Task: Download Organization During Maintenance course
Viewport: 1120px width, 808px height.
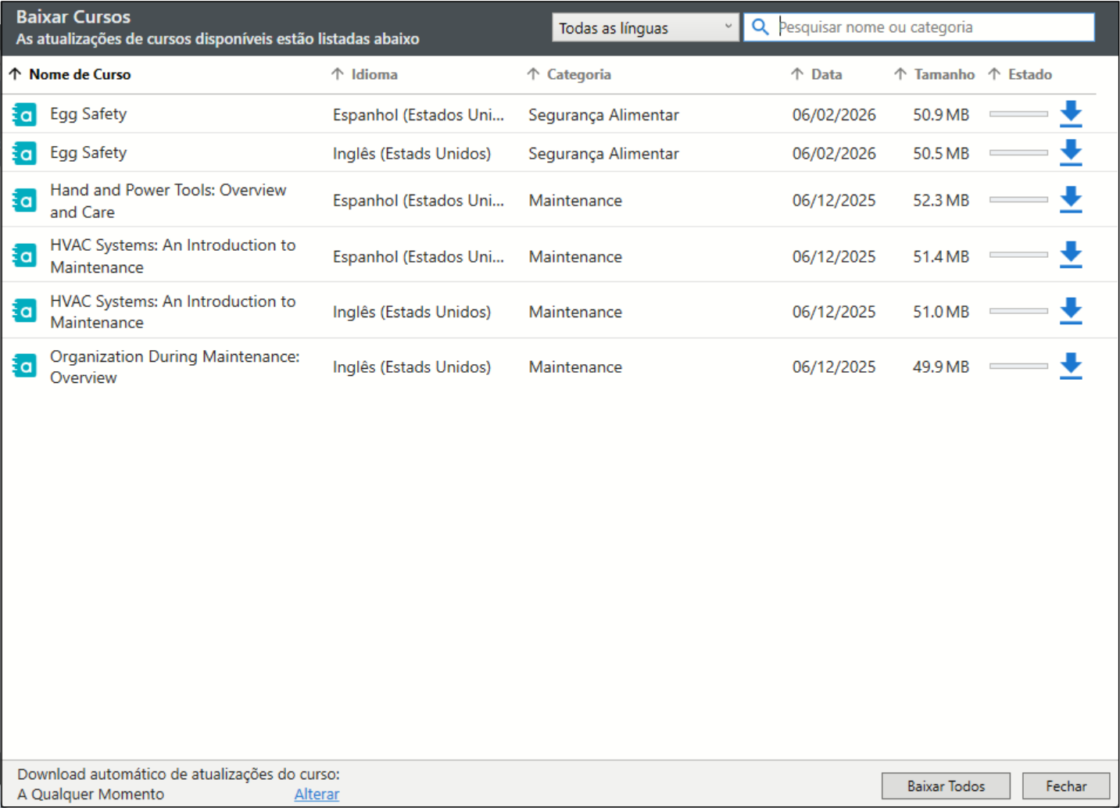Action: (1071, 366)
